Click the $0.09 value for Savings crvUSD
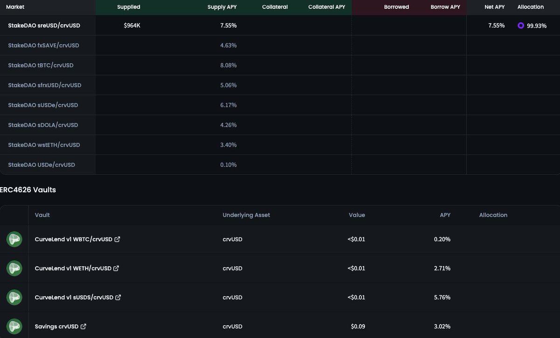The height and width of the screenshot is (338, 560). (358, 326)
